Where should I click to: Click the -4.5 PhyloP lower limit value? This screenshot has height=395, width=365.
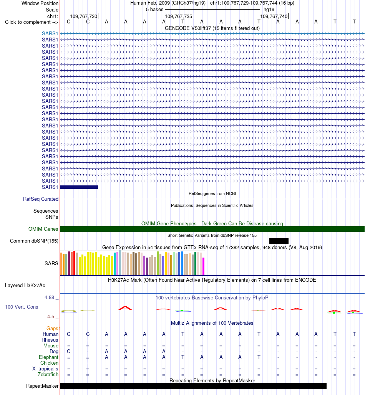pos(50,317)
